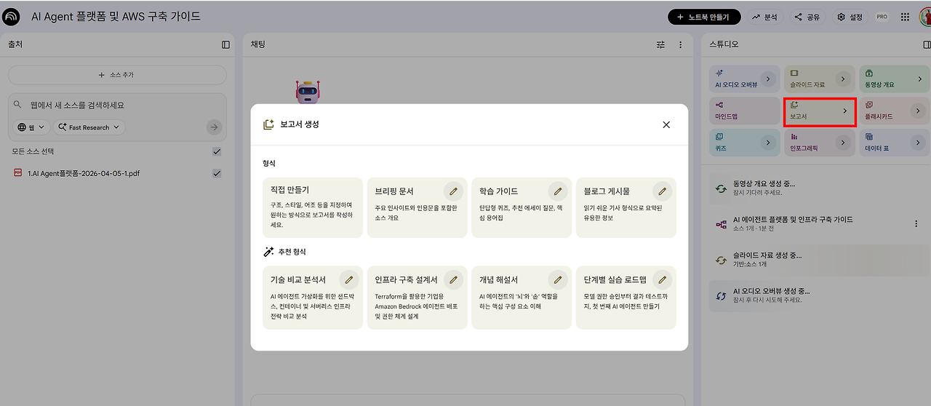Click the 동영상 개요 생성 중 spinner icon
Viewport: 931px width, 406px height.
click(721, 188)
